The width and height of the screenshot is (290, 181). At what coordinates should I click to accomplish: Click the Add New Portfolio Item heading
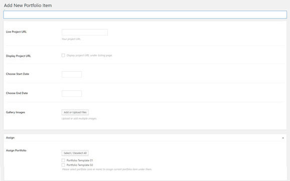(28, 6)
